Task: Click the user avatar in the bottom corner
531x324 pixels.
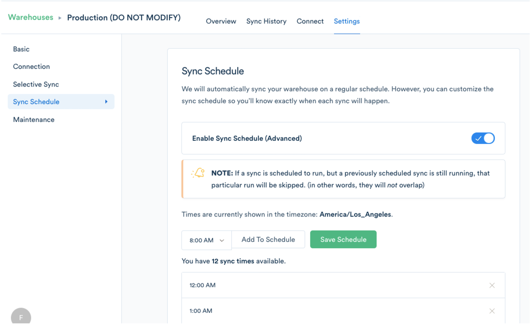Action: coord(20,317)
